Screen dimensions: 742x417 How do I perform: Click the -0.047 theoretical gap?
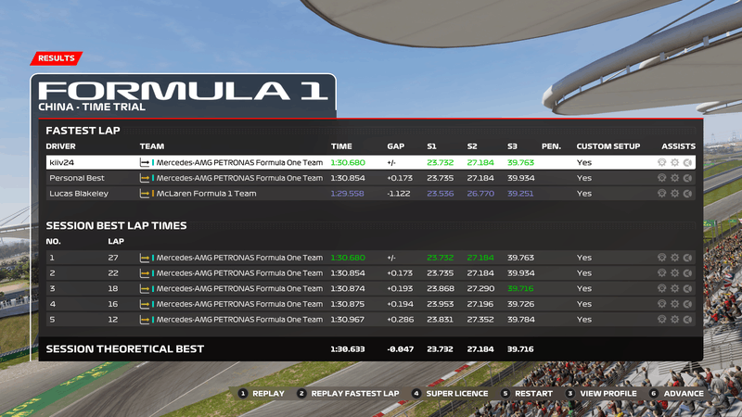point(401,349)
